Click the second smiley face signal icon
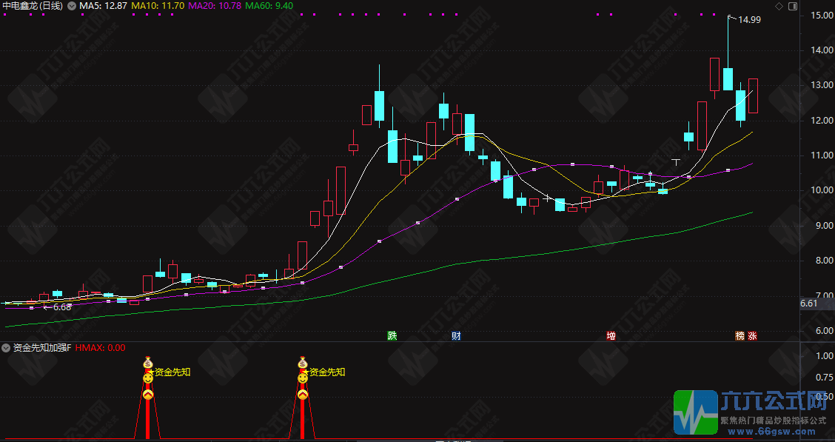 coord(302,378)
